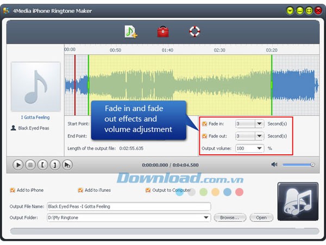Screen dimensions: 326x245
Task: Uncheck Add to iTunes
Action: point(80,190)
